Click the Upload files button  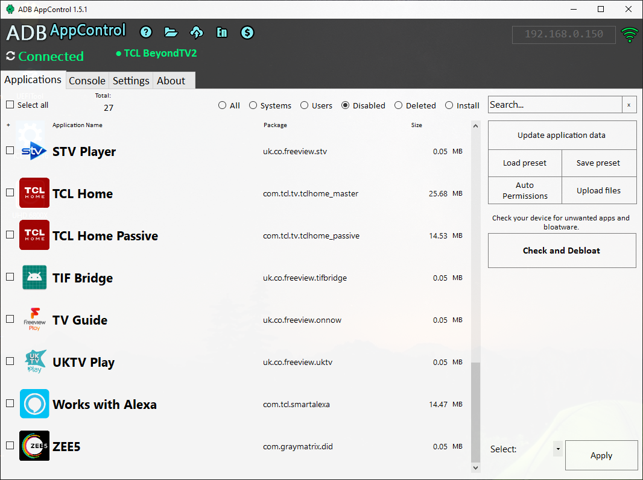click(599, 190)
